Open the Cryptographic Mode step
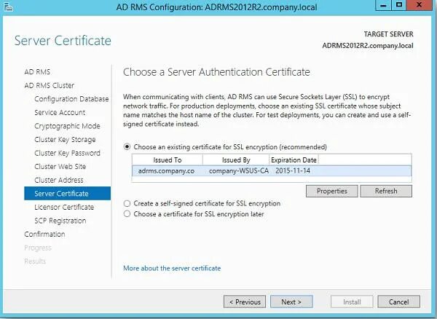The height and width of the screenshot is (319, 437). point(67,126)
